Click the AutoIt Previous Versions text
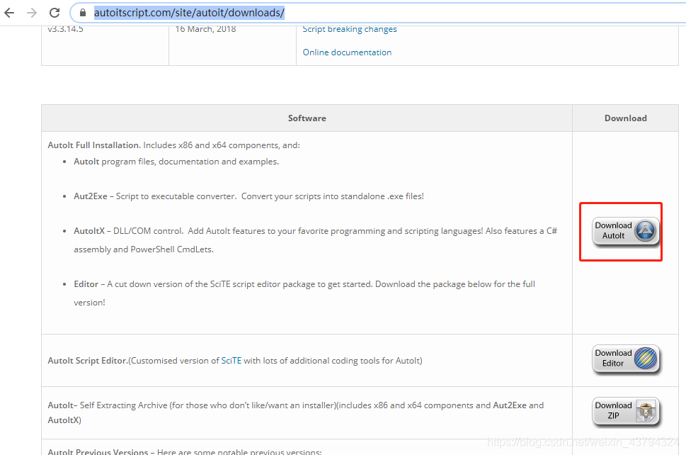The height and width of the screenshot is (455, 686). tap(185, 451)
